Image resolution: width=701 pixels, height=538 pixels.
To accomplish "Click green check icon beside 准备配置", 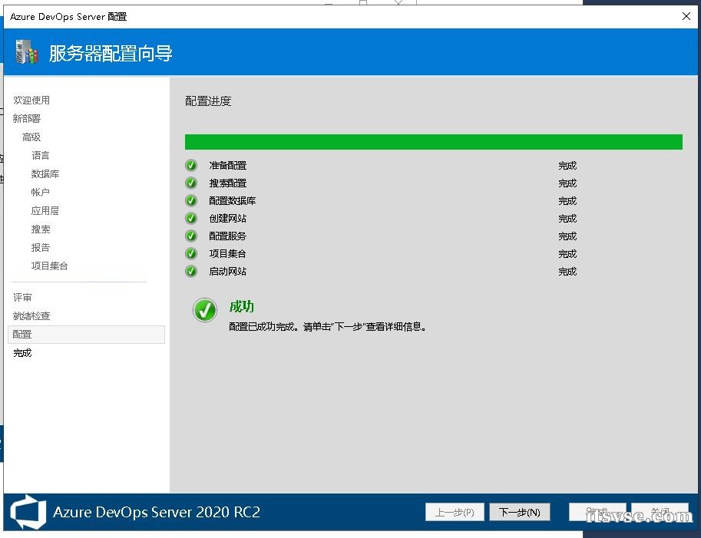I will [191, 165].
